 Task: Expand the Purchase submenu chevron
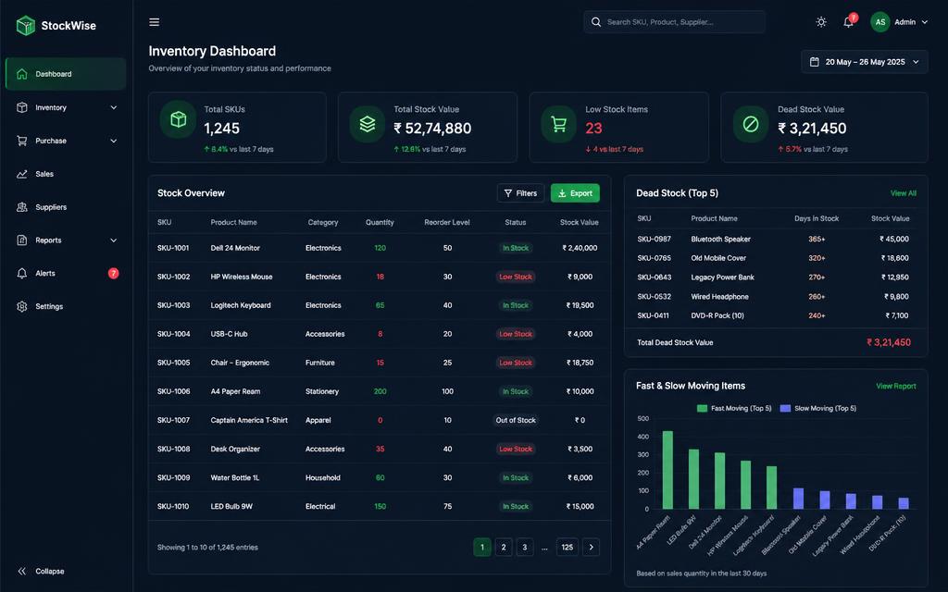(x=114, y=141)
